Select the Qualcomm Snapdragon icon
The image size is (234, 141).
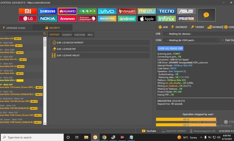pos(87,19)
